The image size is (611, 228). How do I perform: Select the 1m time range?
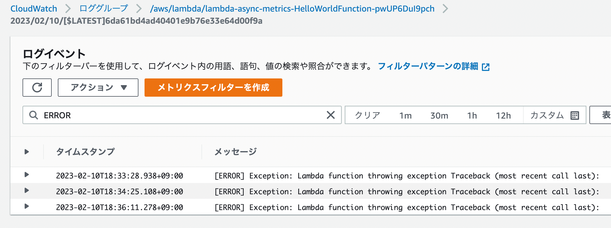click(405, 116)
